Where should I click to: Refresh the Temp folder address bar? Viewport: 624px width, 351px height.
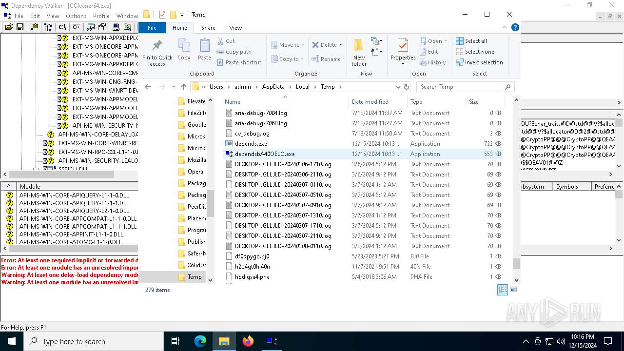(407, 87)
